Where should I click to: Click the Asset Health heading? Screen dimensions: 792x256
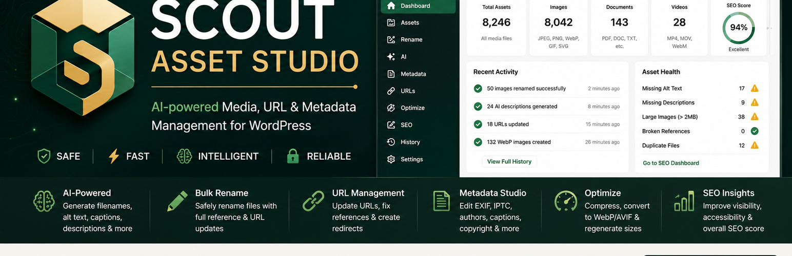(x=661, y=72)
